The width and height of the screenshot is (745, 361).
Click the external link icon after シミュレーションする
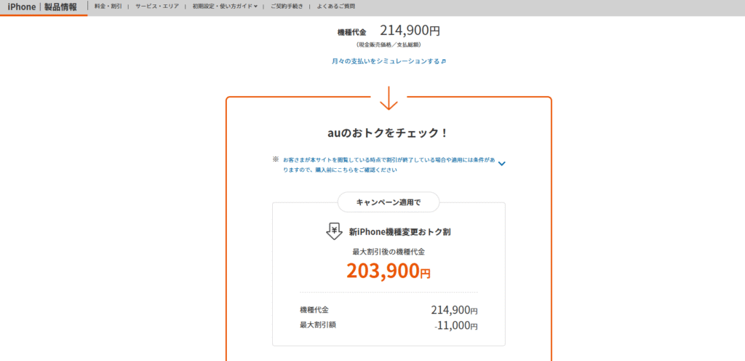[x=444, y=62]
